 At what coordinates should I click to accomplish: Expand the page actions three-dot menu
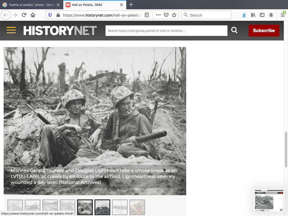pyautogui.click(x=158, y=15)
